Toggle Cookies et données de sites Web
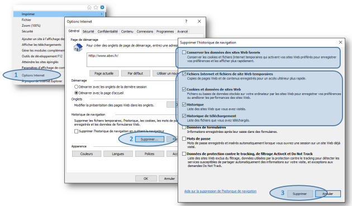Image resolution: width=352 pixels, height=206 pixels. click(x=184, y=89)
